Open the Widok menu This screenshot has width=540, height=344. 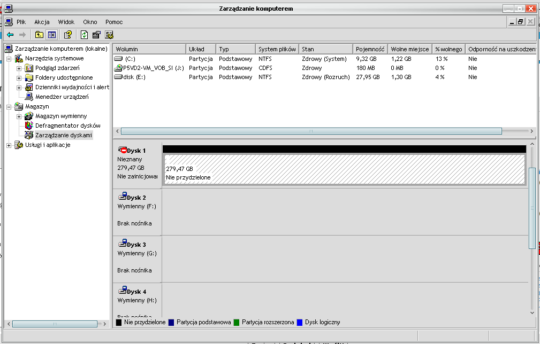pos(66,22)
